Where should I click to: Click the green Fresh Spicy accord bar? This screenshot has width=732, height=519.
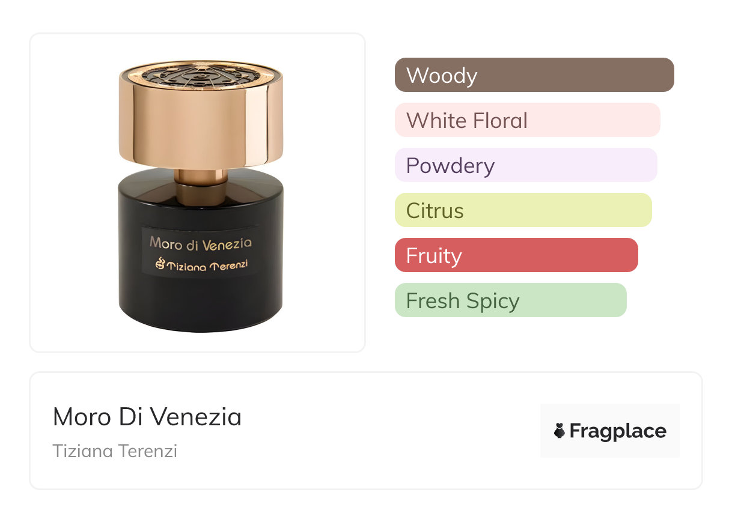(x=510, y=300)
